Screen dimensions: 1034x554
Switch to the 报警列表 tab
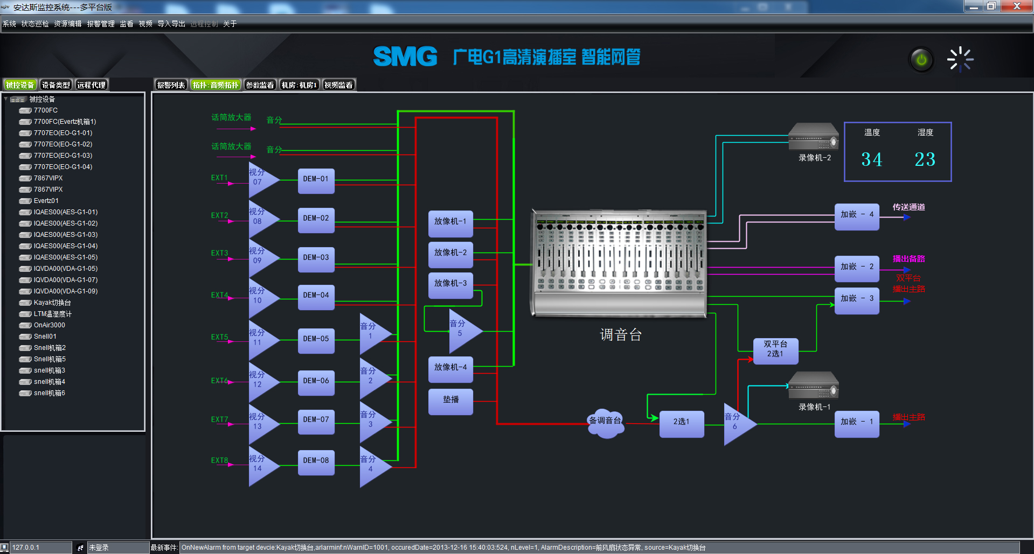click(x=171, y=85)
